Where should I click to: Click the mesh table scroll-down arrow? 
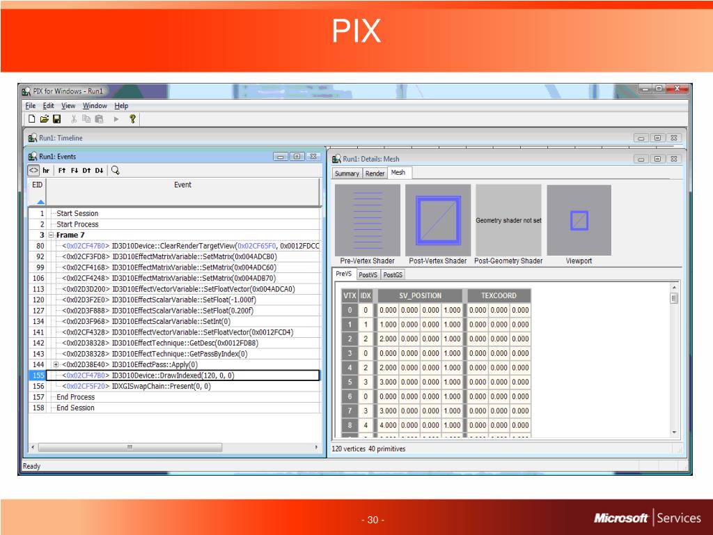pos(674,432)
